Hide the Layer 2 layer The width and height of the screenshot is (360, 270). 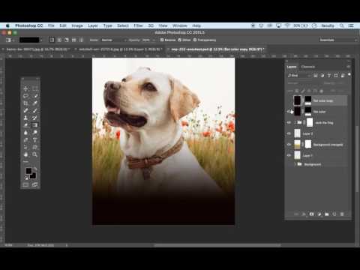(289, 133)
